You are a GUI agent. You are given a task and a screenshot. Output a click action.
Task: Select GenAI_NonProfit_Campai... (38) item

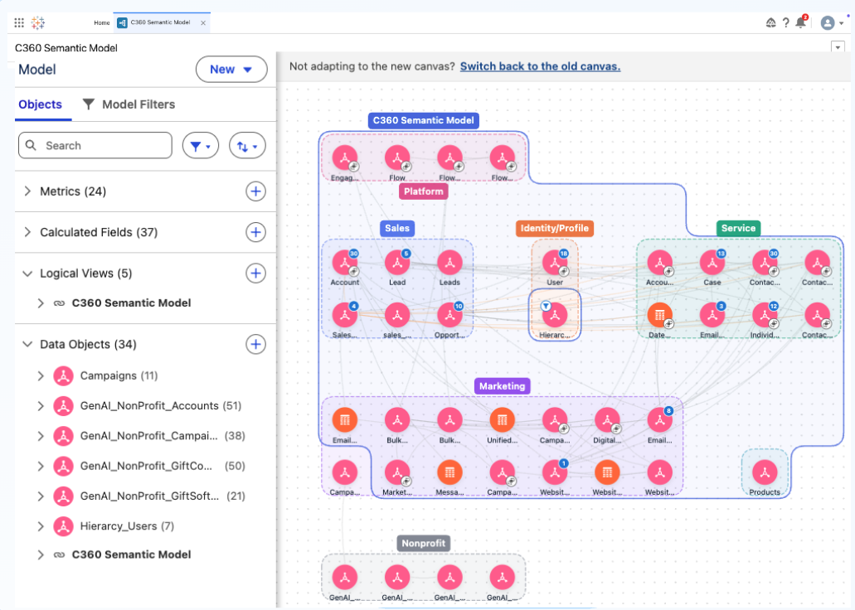coord(149,436)
